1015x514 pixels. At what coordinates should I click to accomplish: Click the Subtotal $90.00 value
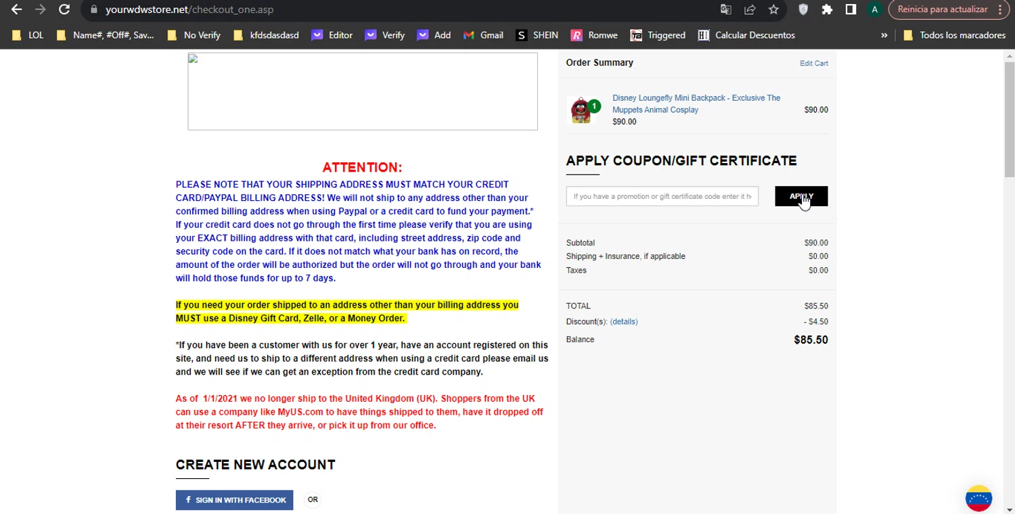[x=816, y=243]
